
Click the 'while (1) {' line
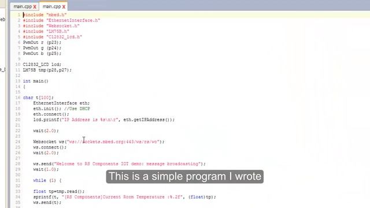coord(47,180)
